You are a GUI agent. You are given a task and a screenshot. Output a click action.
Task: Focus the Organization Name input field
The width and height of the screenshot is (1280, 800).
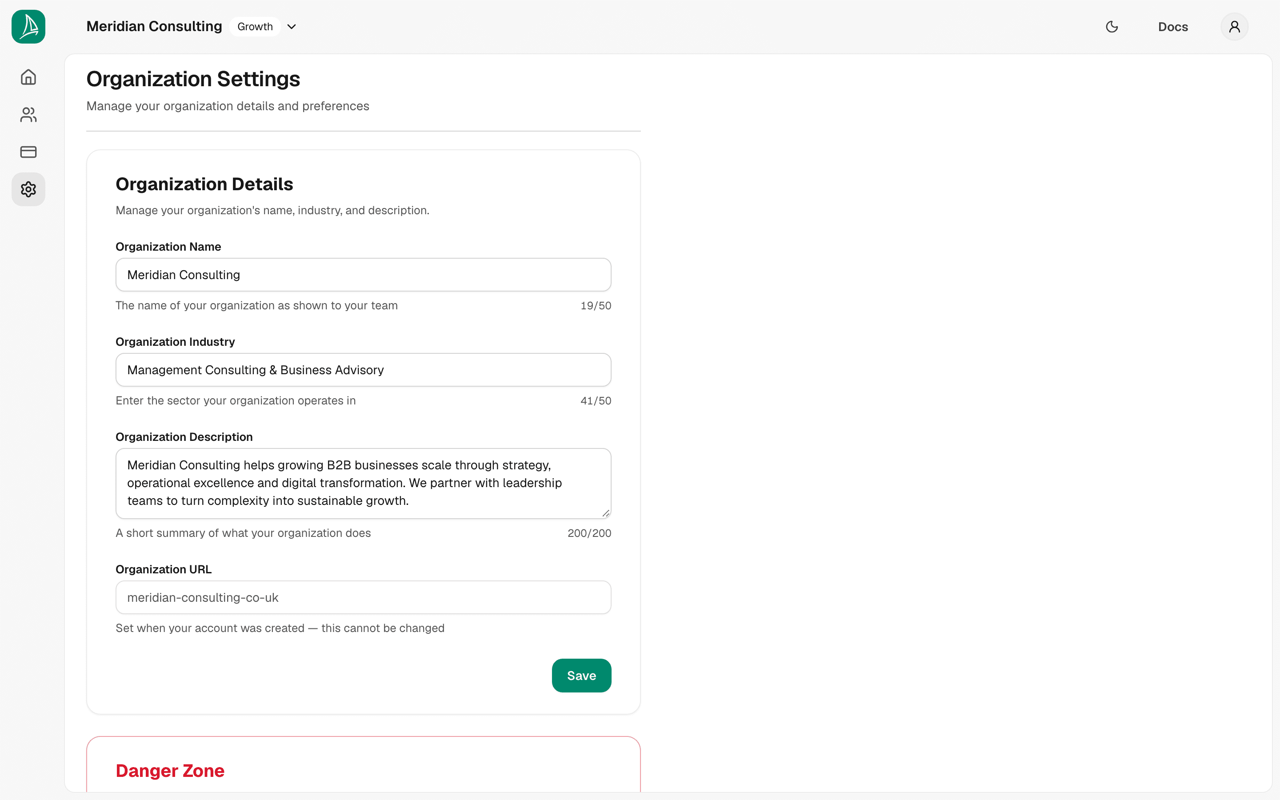(364, 275)
